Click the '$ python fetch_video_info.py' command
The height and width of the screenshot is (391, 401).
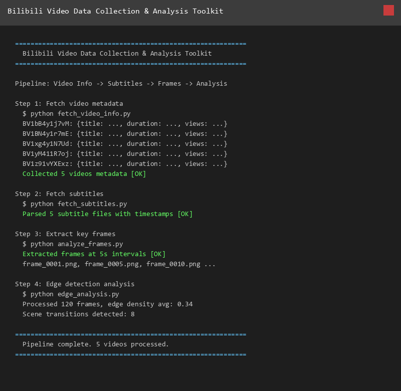coord(77,114)
